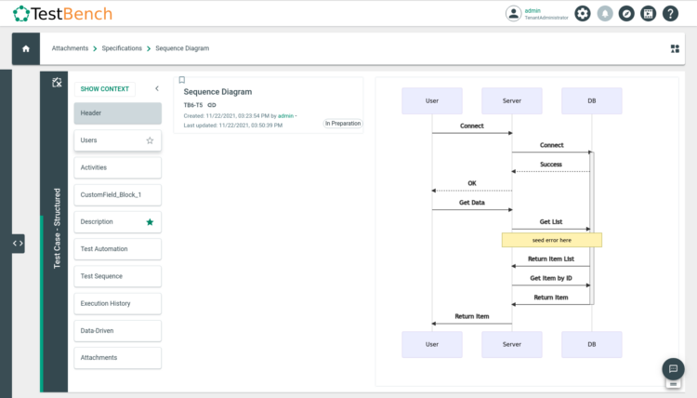Click the link icon next to TB6-T5
Viewport: 697px width, 398px height.
coord(212,105)
